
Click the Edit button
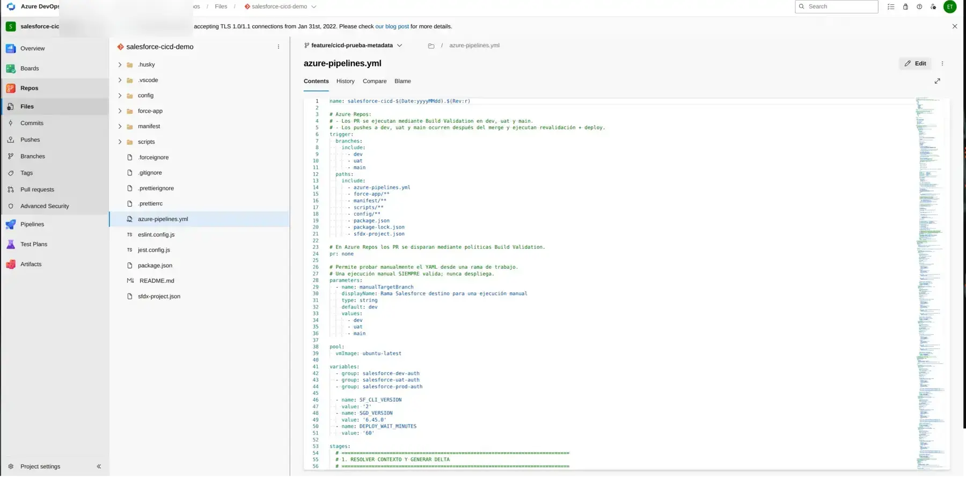915,63
